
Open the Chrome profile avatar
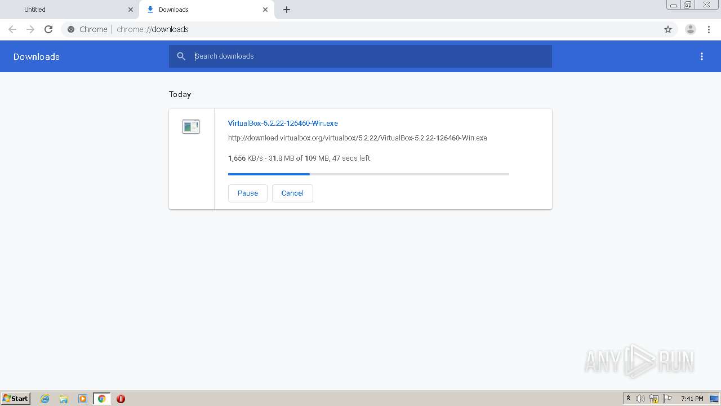(691, 29)
